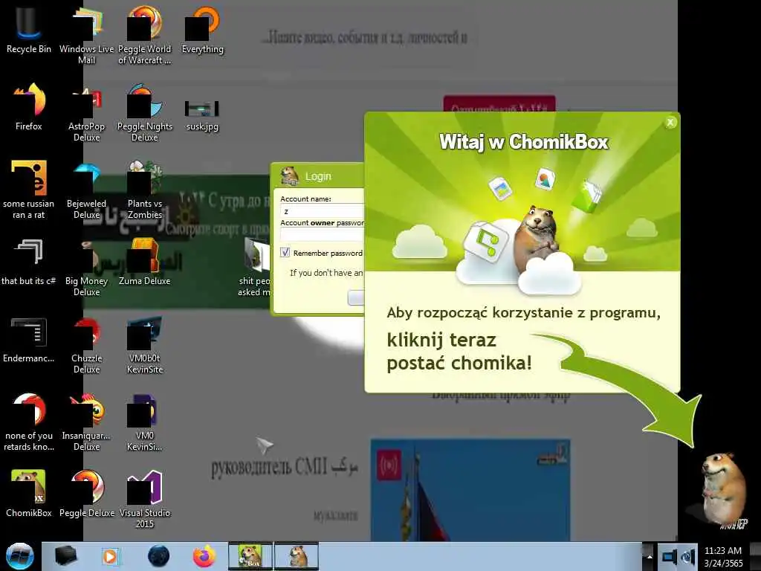Screen dimensions: 761x571
Task: Close the Witaj w ChomikBox welcome popup
Action: pyautogui.click(x=670, y=123)
